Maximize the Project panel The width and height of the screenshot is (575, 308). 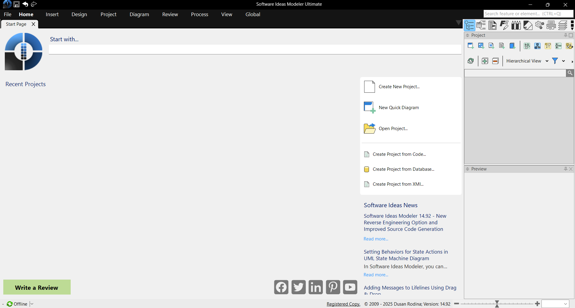[x=571, y=35]
